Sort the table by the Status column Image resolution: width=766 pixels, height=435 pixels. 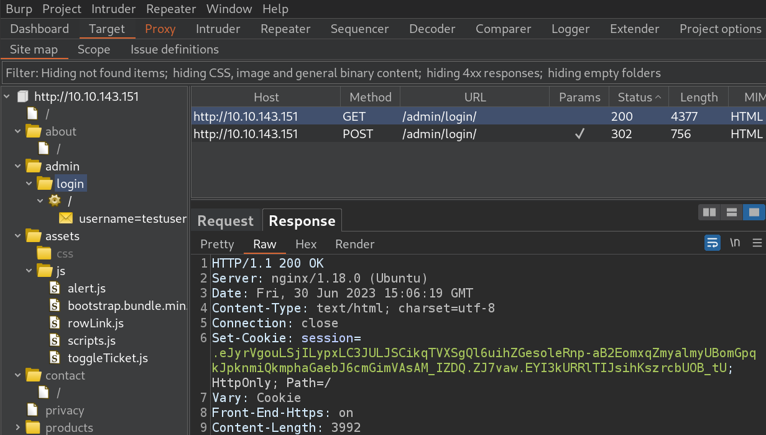(640, 97)
